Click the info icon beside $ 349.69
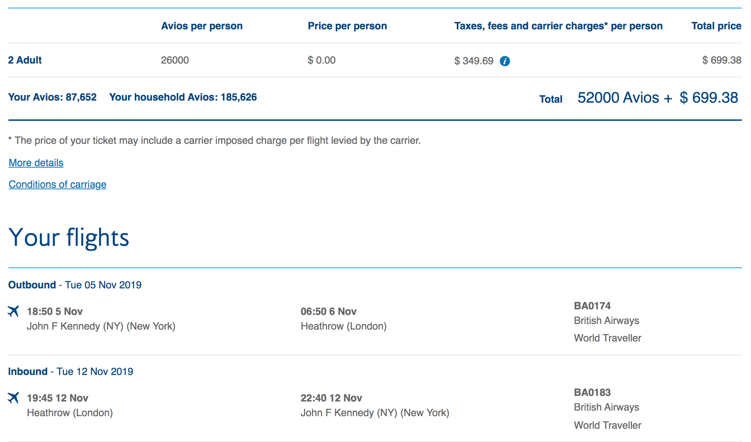The width and height of the screenshot is (751, 442). pos(505,61)
